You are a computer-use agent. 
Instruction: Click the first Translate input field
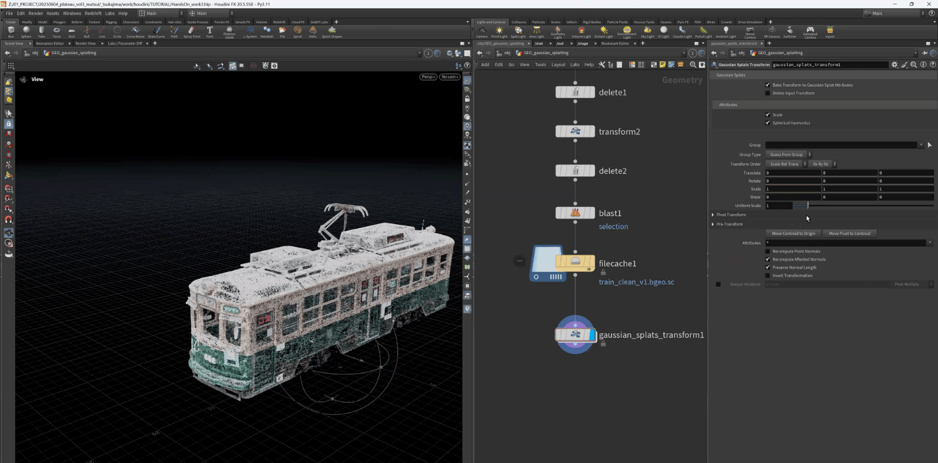(x=793, y=173)
